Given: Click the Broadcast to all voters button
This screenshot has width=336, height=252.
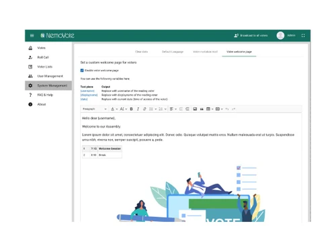Looking at the screenshot, I should [251, 36].
